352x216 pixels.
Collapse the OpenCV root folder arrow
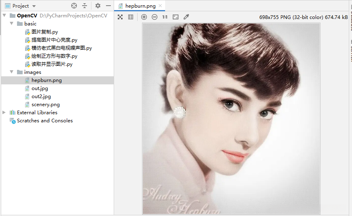4,15
